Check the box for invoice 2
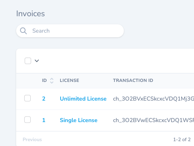 pos(27,98)
